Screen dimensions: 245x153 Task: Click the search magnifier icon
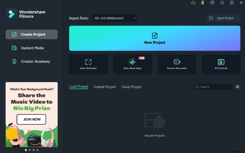(x=197, y=87)
